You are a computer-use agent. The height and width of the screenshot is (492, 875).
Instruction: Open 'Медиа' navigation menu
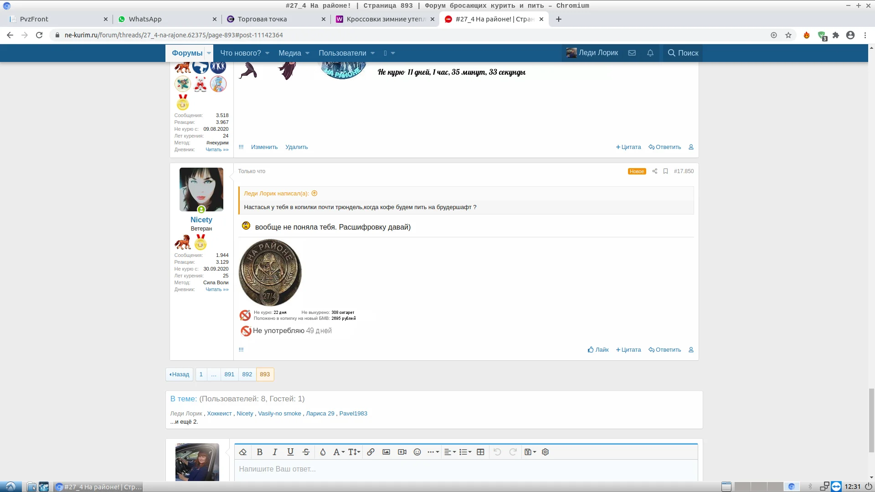(290, 53)
